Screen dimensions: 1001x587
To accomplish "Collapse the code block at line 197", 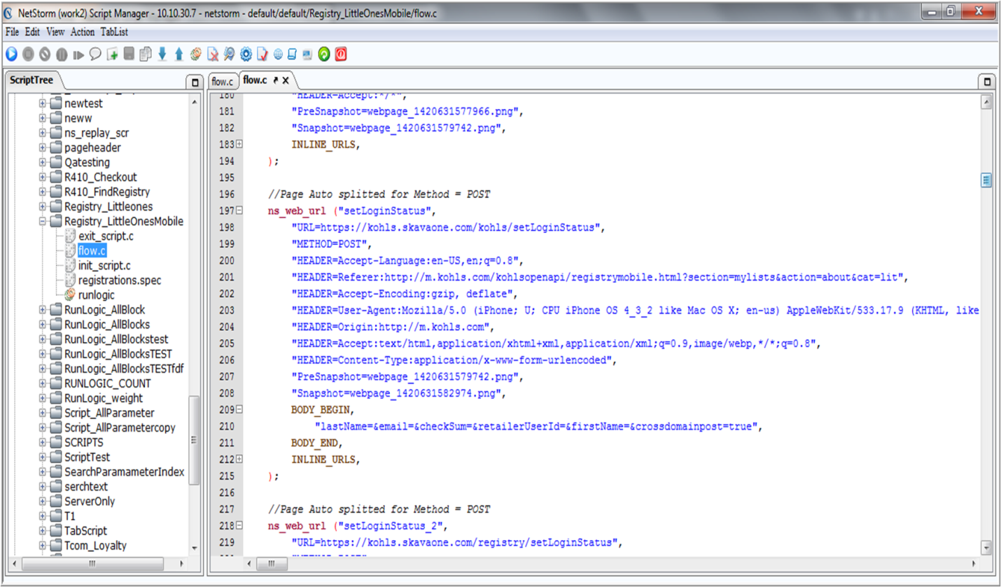I will pos(239,210).
